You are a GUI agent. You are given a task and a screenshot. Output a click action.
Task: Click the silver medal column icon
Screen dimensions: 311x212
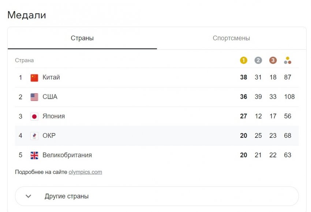click(x=258, y=60)
